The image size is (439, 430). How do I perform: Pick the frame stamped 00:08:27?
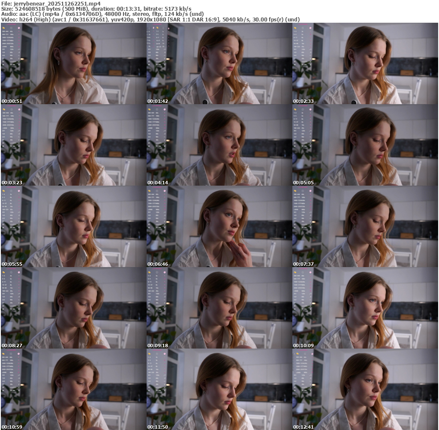73,308
